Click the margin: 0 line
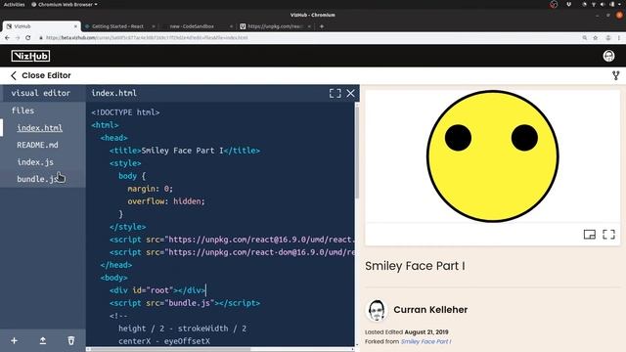Screen dimensions: 626x352 tap(150, 189)
